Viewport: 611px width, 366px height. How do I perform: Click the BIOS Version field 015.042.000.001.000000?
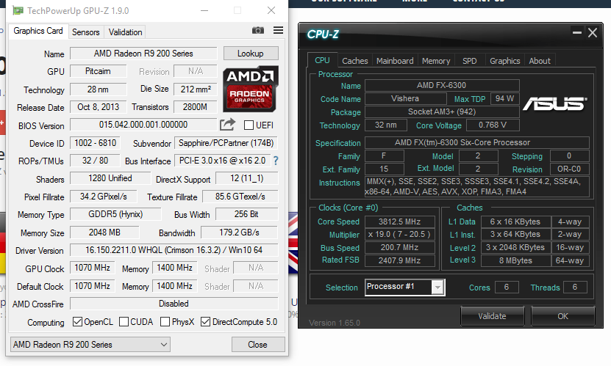tap(143, 125)
